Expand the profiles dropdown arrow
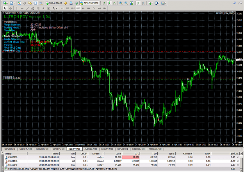 point(14,3)
